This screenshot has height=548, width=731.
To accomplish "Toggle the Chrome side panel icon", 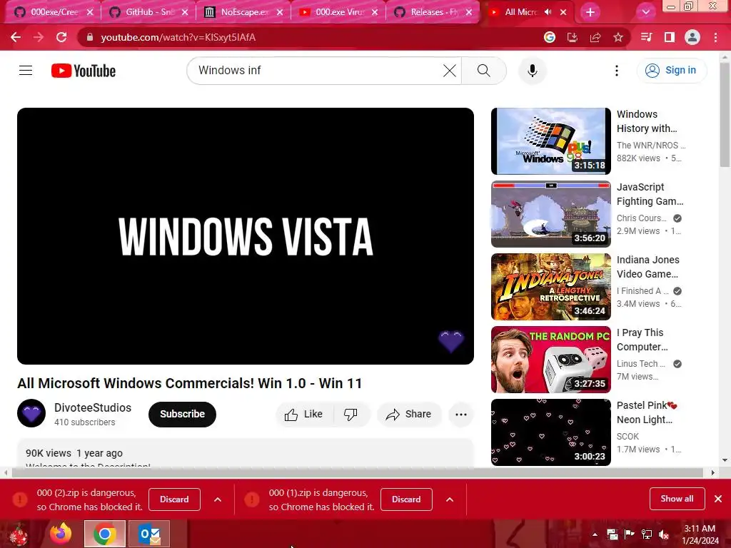I will 670,37.
